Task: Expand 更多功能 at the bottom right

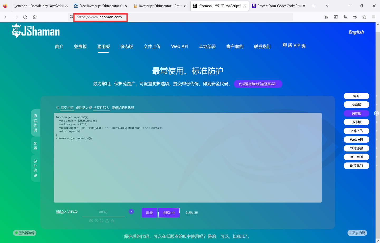Action: [357, 233]
